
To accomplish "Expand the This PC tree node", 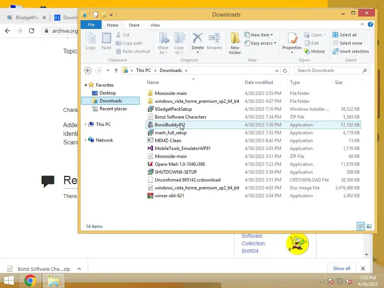I will 85,124.
